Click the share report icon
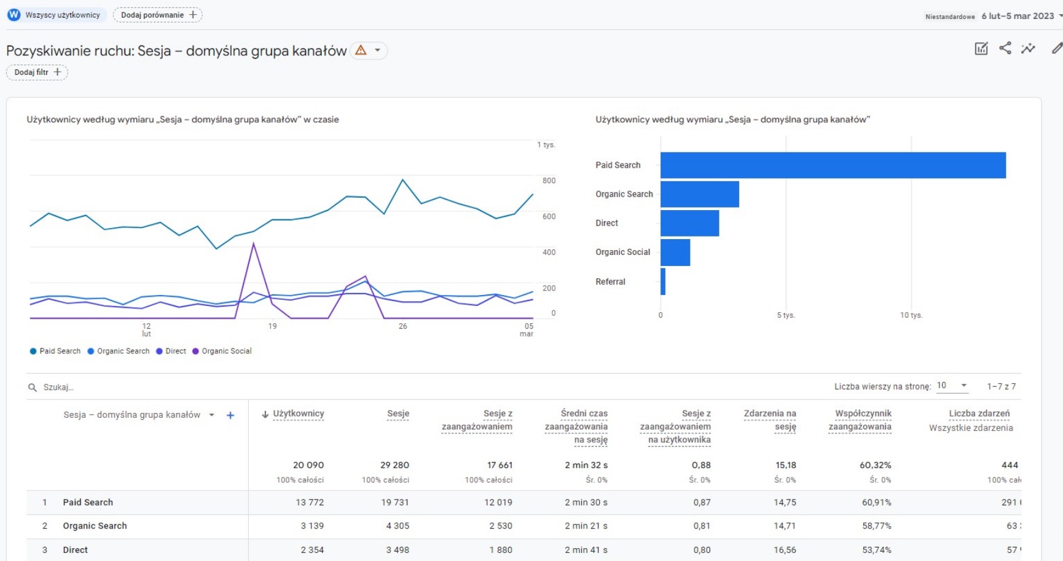Screen dimensions: 1063x561 1005,48
